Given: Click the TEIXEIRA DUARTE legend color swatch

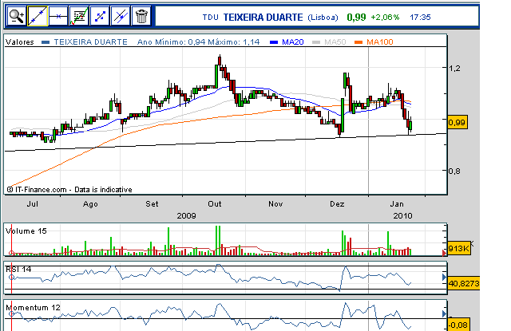Looking at the screenshot, I should [x=46, y=42].
